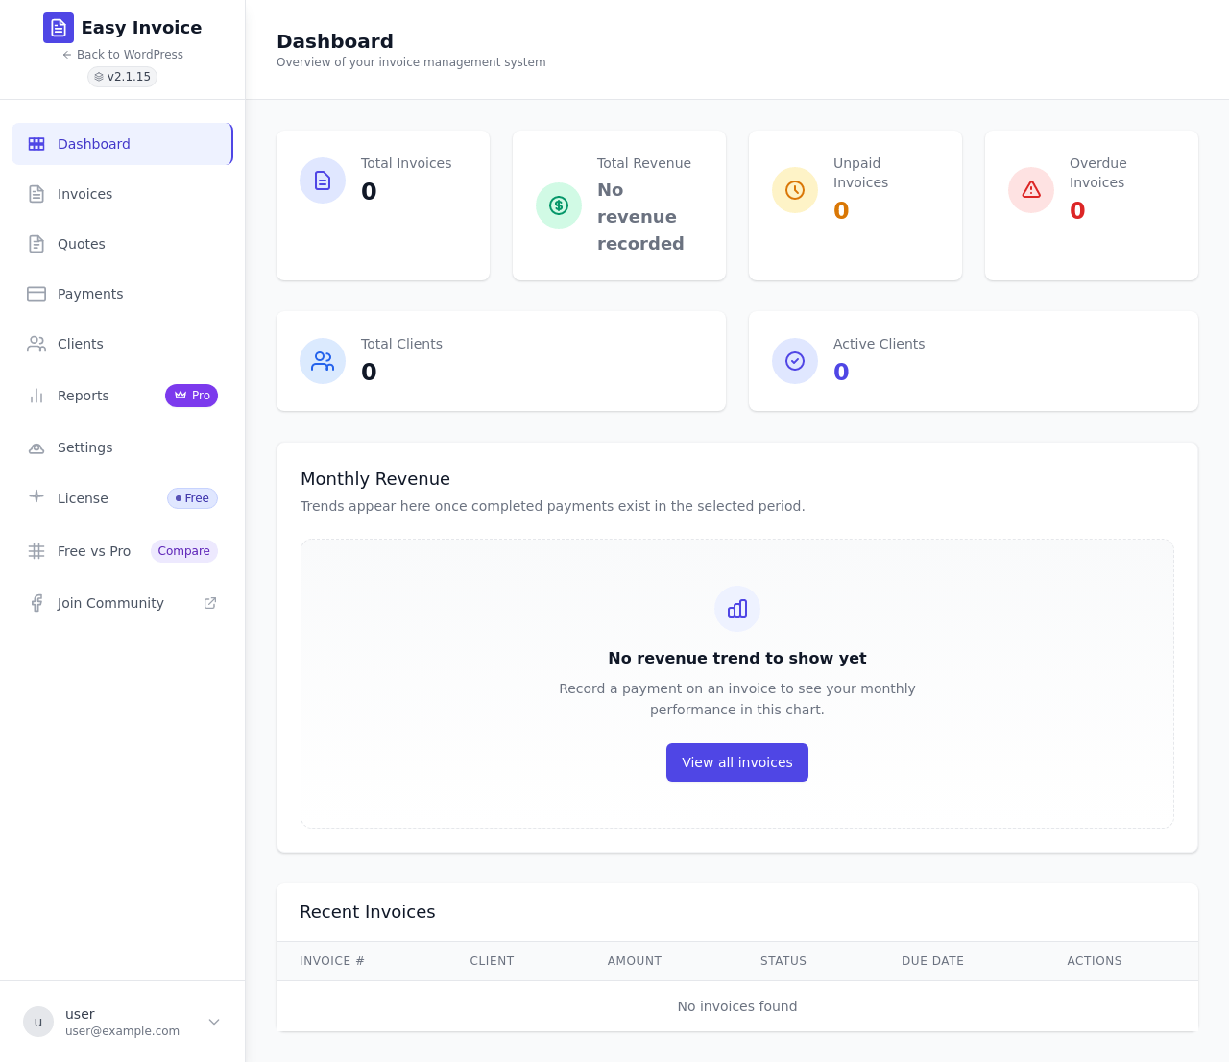Click the Total Invoices document icon
Image resolution: width=1229 pixels, height=1062 pixels.
tap(323, 181)
